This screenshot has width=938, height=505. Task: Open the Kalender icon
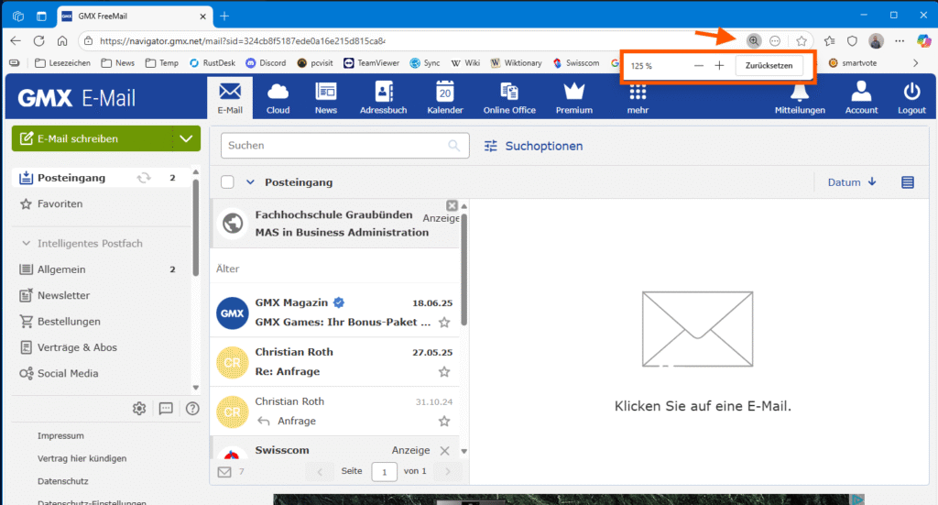tap(445, 92)
